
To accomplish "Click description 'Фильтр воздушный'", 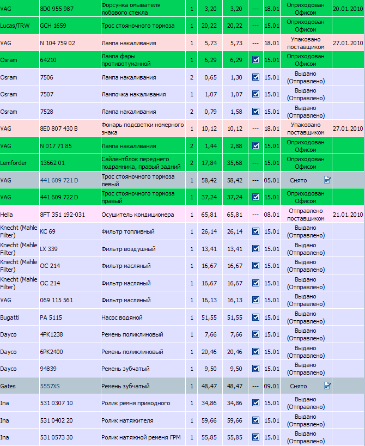I will pyautogui.click(x=129, y=249).
